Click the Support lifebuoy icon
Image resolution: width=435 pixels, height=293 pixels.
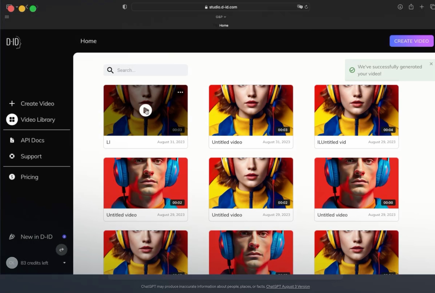click(x=12, y=156)
